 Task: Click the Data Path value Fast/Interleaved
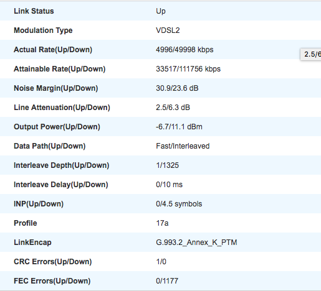pos(183,146)
